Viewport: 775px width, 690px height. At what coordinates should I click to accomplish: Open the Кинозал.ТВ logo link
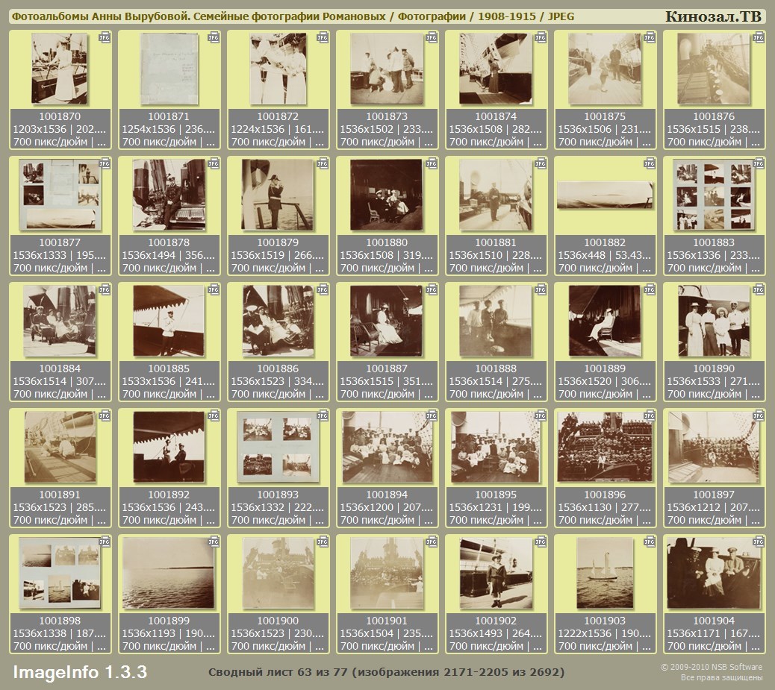pos(712,16)
